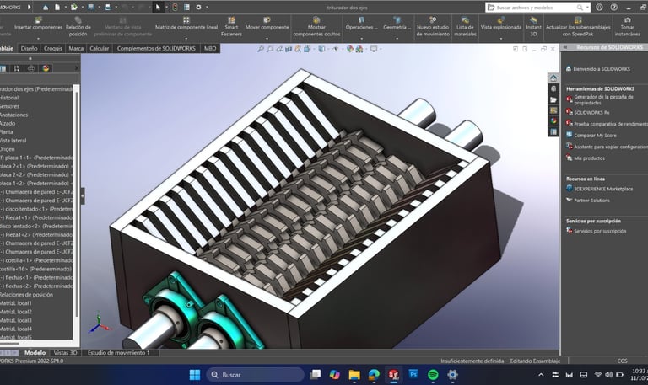
Task: Click Insertar componentes in the assembly toolbar
Action: click(x=40, y=24)
